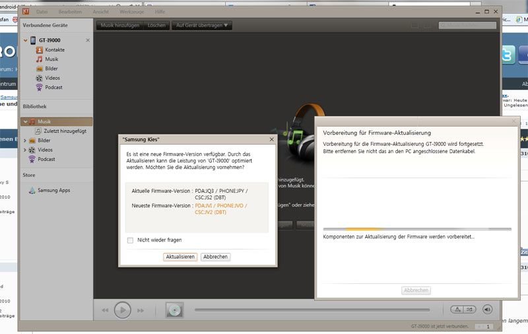Open the Werkzeuge menu
This screenshot has height=334, width=528.
131,12
